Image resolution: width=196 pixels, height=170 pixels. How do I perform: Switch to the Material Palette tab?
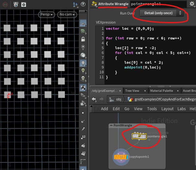point(161,91)
